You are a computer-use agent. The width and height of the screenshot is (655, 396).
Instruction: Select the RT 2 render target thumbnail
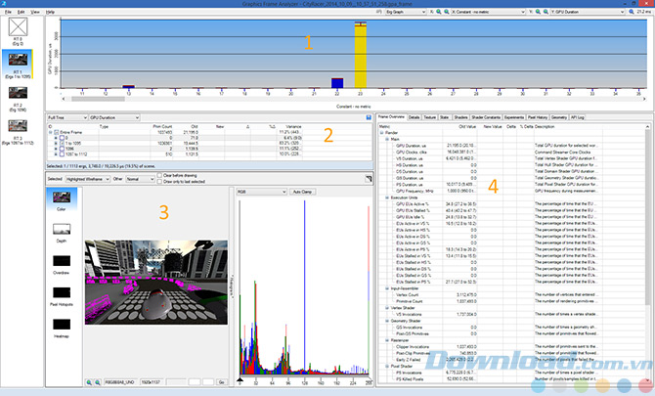coord(19,96)
